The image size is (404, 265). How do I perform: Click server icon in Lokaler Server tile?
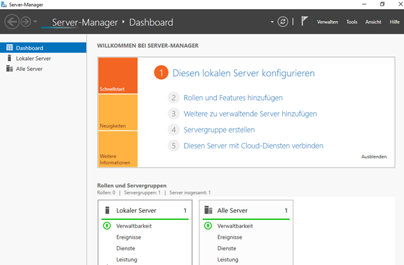click(x=108, y=210)
